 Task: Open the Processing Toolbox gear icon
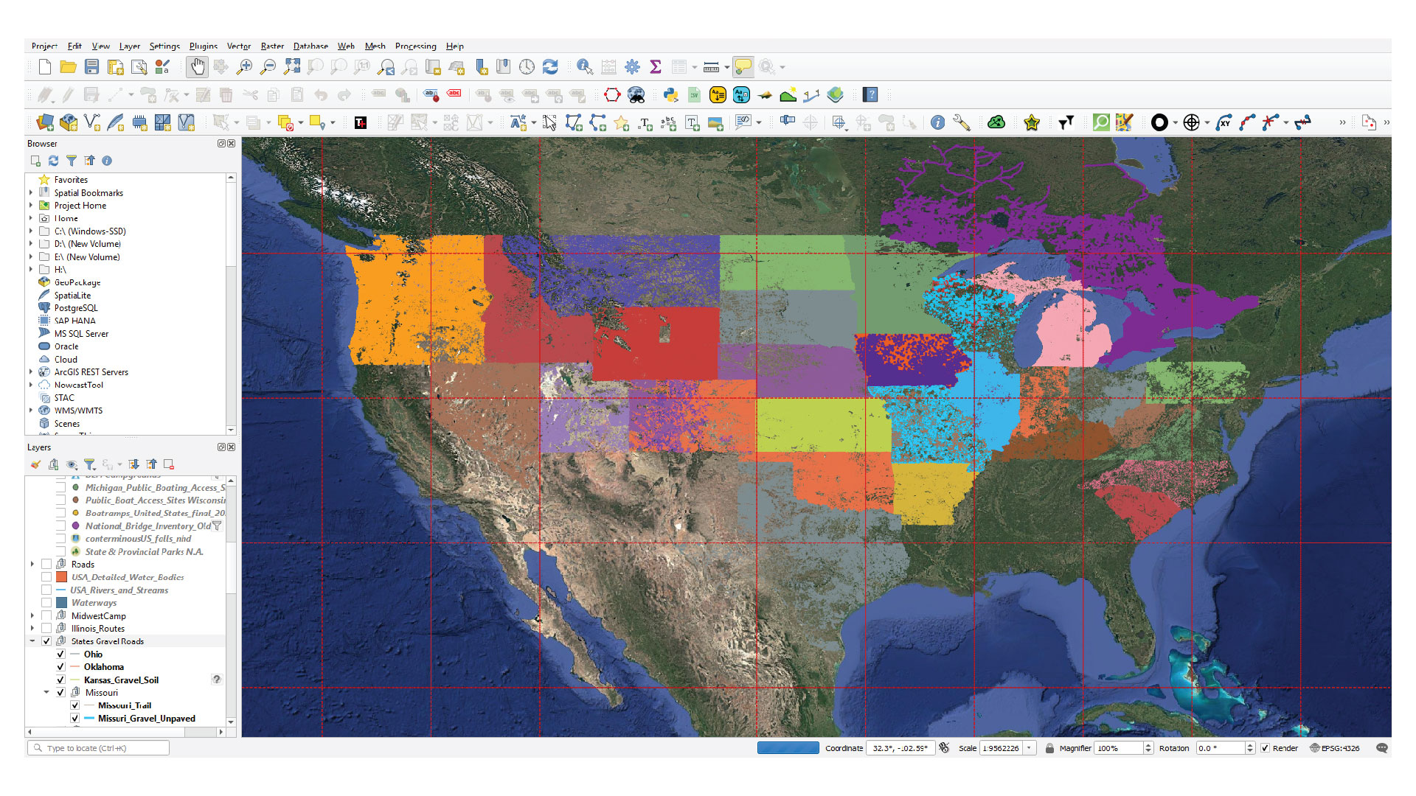click(x=632, y=67)
